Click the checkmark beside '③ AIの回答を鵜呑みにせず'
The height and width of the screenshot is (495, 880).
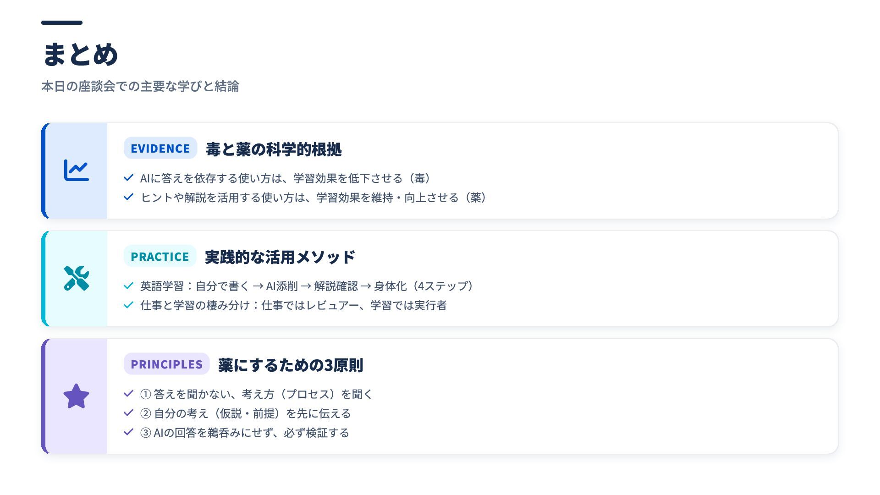pos(128,432)
